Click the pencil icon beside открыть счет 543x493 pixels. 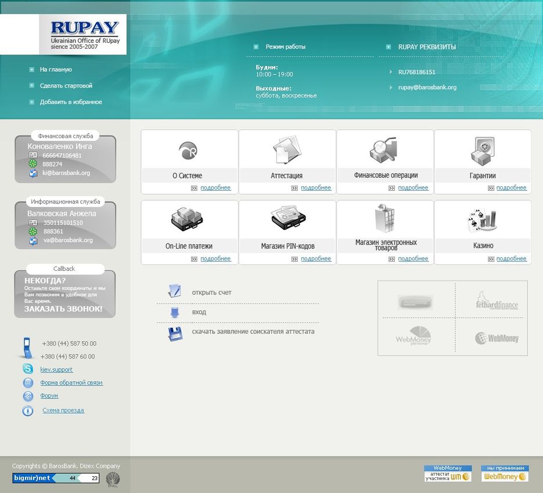pyautogui.click(x=174, y=292)
